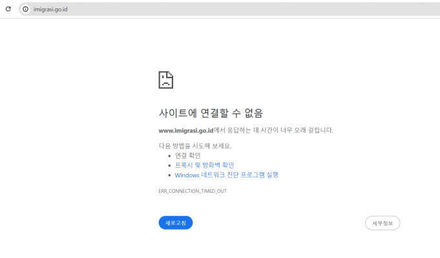Click the 연결 확인 list item
This screenshot has height=258, width=440.
point(187,155)
